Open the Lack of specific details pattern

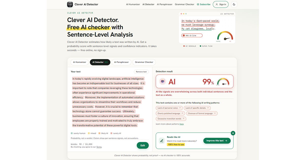(x=197, y=108)
